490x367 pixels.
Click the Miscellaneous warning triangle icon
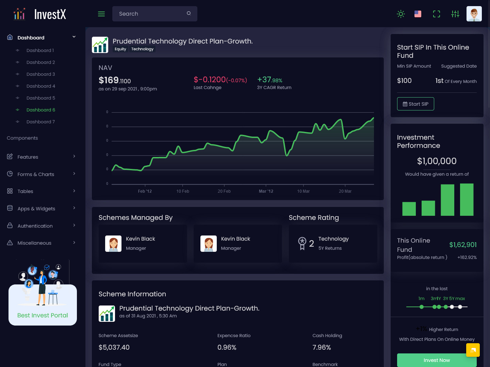point(10,243)
